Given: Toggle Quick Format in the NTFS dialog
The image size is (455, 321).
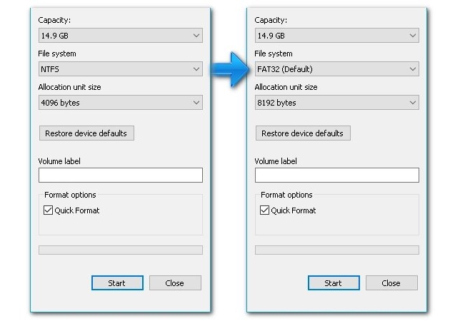Looking at the screenshot, I should pyautogui.click(x=49, y=210).
